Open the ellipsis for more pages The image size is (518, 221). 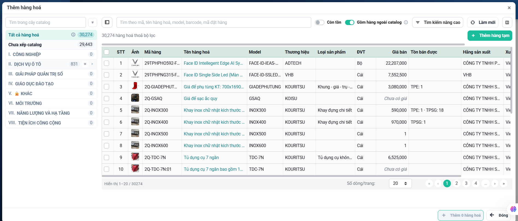click(x=486, y=183)
